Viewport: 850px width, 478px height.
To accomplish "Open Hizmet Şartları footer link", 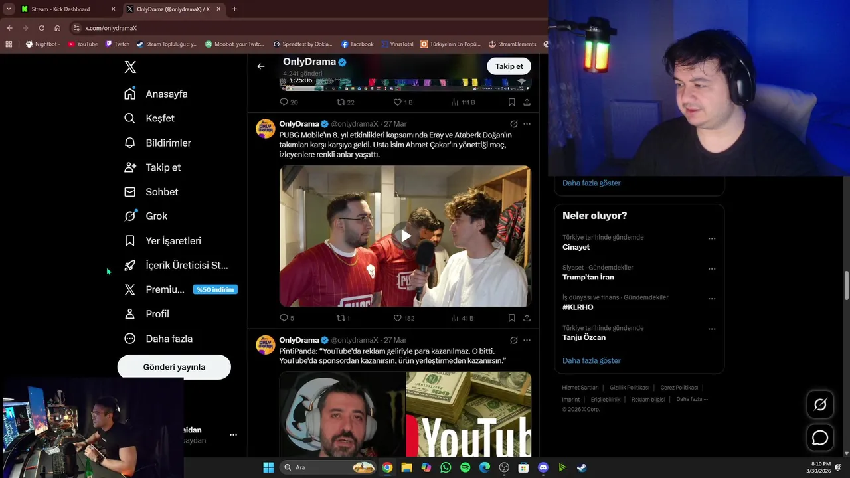I will point(580,388).
